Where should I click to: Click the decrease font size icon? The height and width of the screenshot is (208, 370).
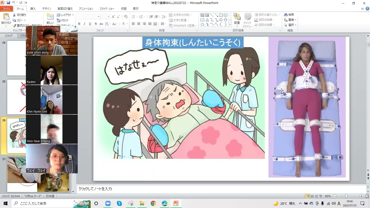(x=119, y=17)
